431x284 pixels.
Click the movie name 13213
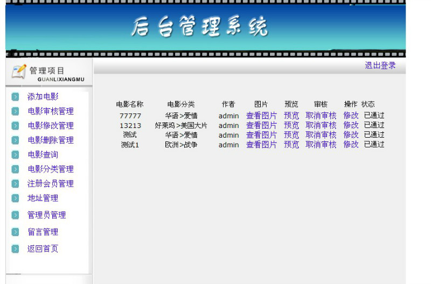130,126
